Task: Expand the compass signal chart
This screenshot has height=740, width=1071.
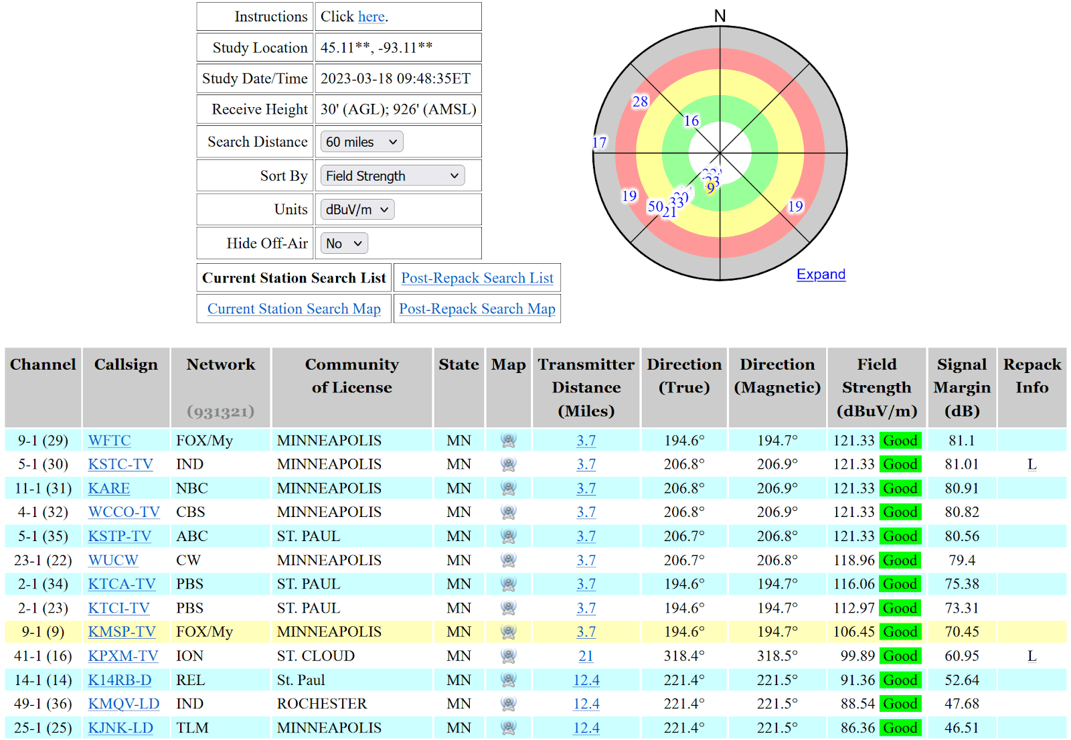Action: click(x=821, y=275)
